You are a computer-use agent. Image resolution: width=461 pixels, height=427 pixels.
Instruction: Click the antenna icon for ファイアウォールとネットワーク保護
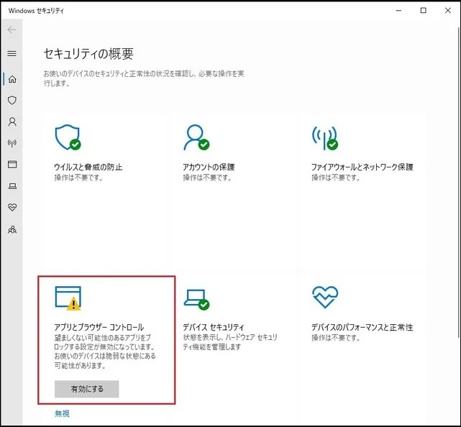click(325, 138)
